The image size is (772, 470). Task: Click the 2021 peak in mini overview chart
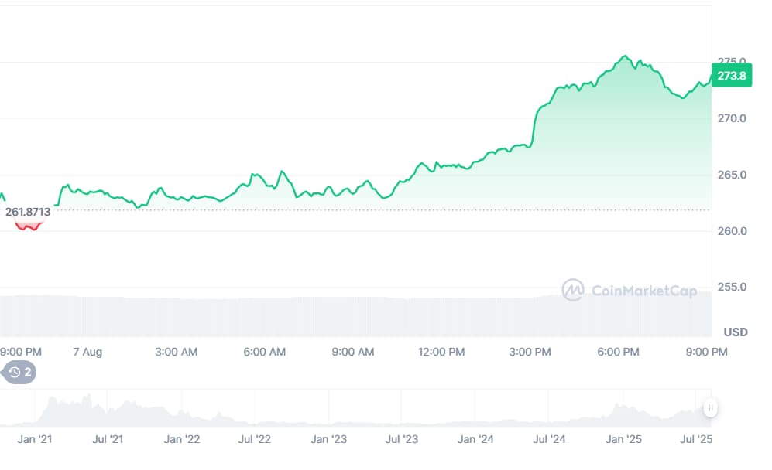pyautogui.click(x=87, y=398)
